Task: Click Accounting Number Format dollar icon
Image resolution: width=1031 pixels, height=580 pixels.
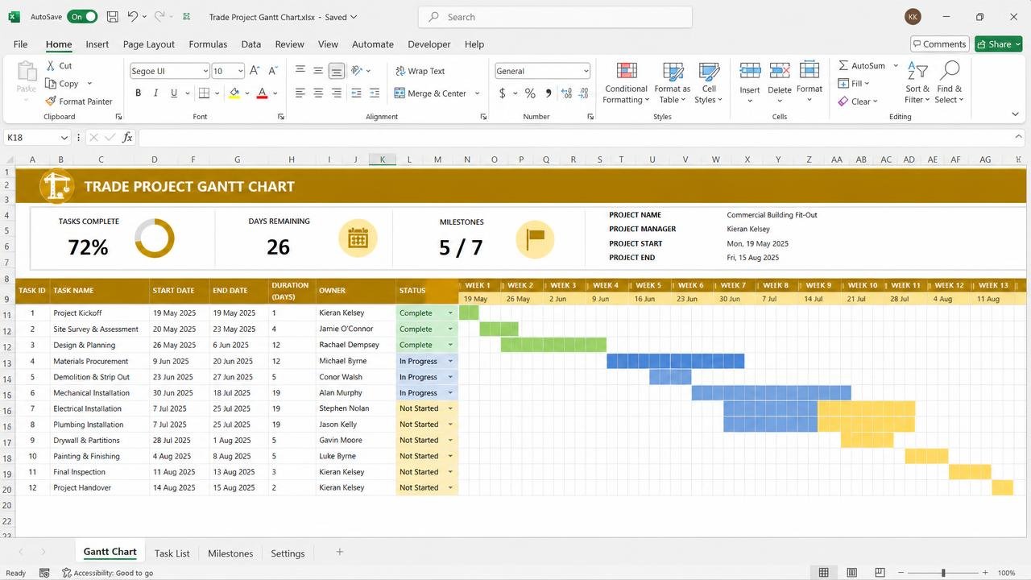Action: 503,93
